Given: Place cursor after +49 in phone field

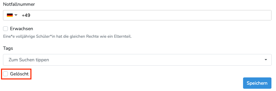Looking at the screenshot, I should tap(31, 15).
